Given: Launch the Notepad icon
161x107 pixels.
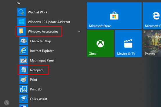Looking at the screenshot, I should click(x=24, y=70).
